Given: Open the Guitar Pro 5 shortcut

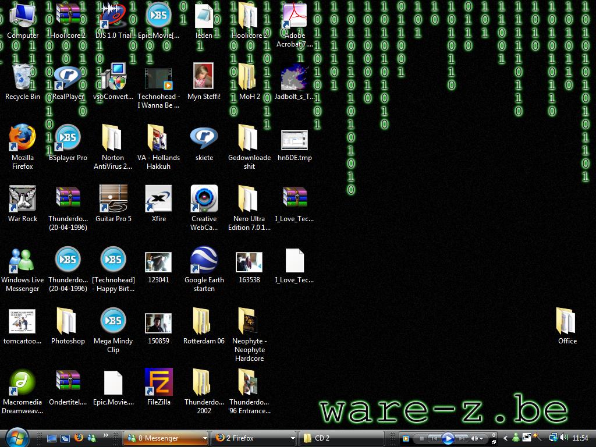Looking at the screenshot, I should [113, 203].
